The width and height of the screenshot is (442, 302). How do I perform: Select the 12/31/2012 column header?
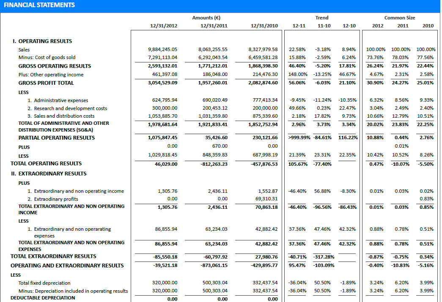pos(164,26)
